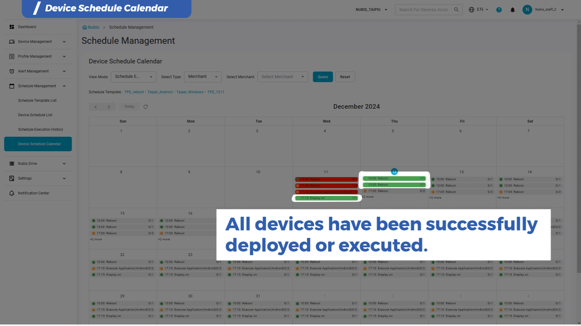
Task: Open the help question mark icon
Action: pyautogui.click(x=499, y=10)
